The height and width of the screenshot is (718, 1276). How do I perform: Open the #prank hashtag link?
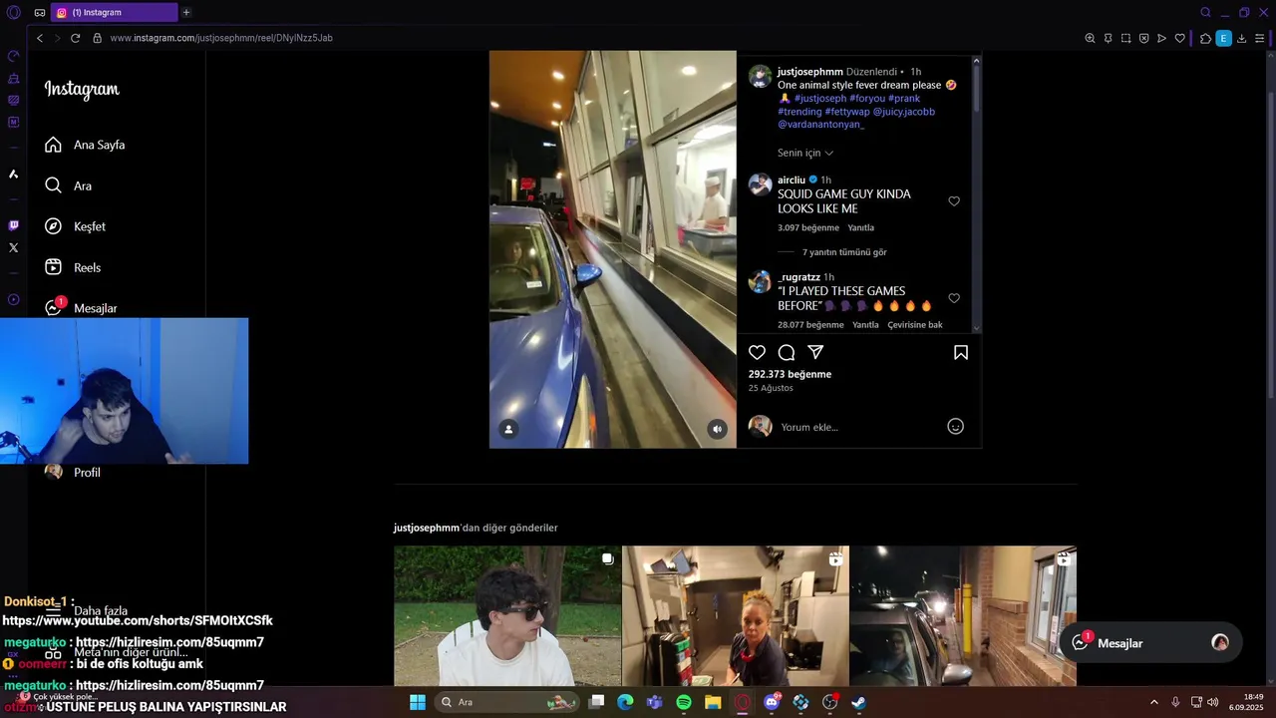click(x=904, y=99)
